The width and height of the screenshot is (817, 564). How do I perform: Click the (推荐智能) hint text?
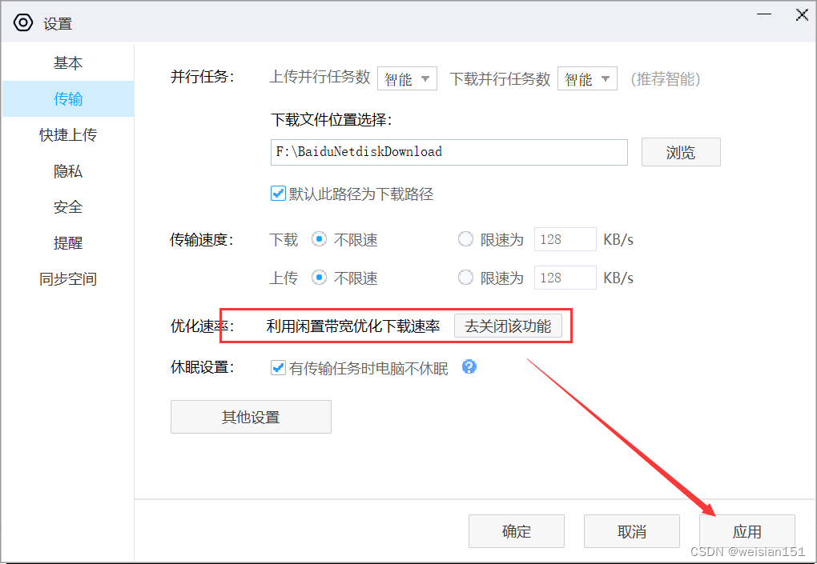pyautogui.click(x=666, y=78)
